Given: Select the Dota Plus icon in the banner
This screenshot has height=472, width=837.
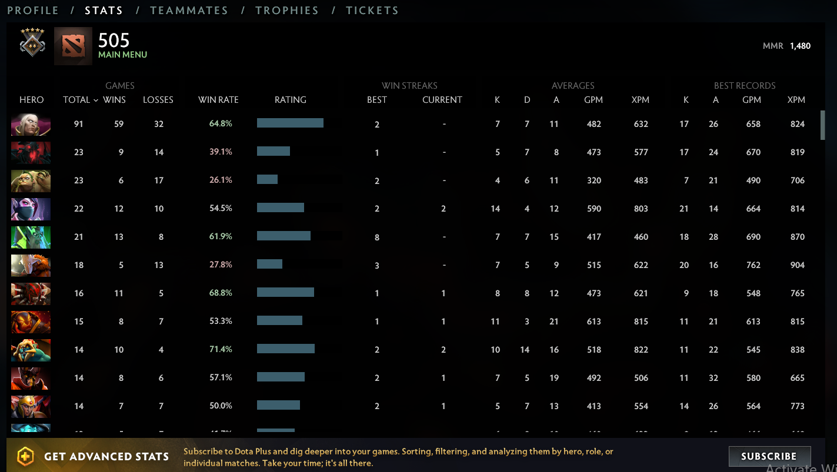Looking at the screenshot, I should (25, 456).
